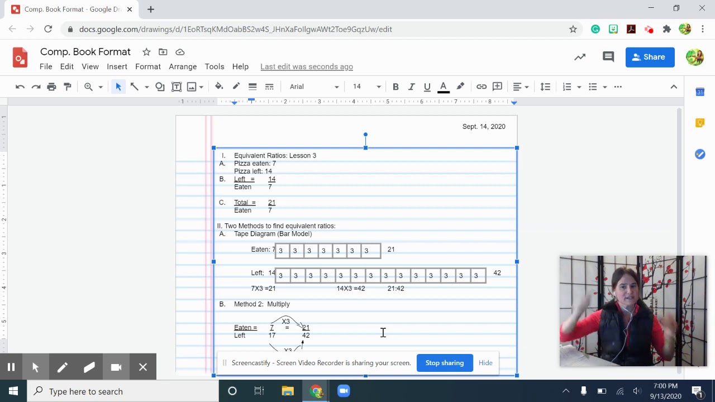Toggle italic formatting
The image size is (715, 402).
pyautogui.click(x=411, y=87)
